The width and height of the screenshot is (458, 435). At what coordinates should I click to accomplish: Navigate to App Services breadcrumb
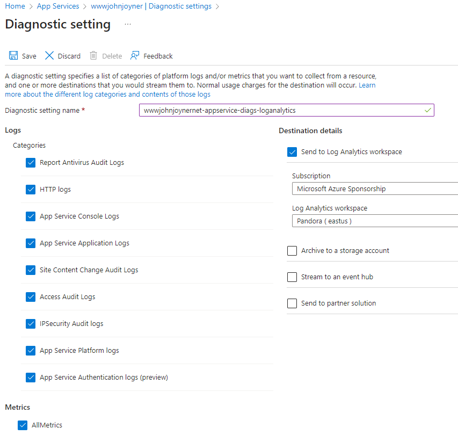[58, 6]
